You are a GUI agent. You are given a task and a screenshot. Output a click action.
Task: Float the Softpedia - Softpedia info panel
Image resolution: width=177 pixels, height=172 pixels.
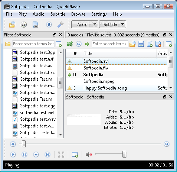(165, 97)
